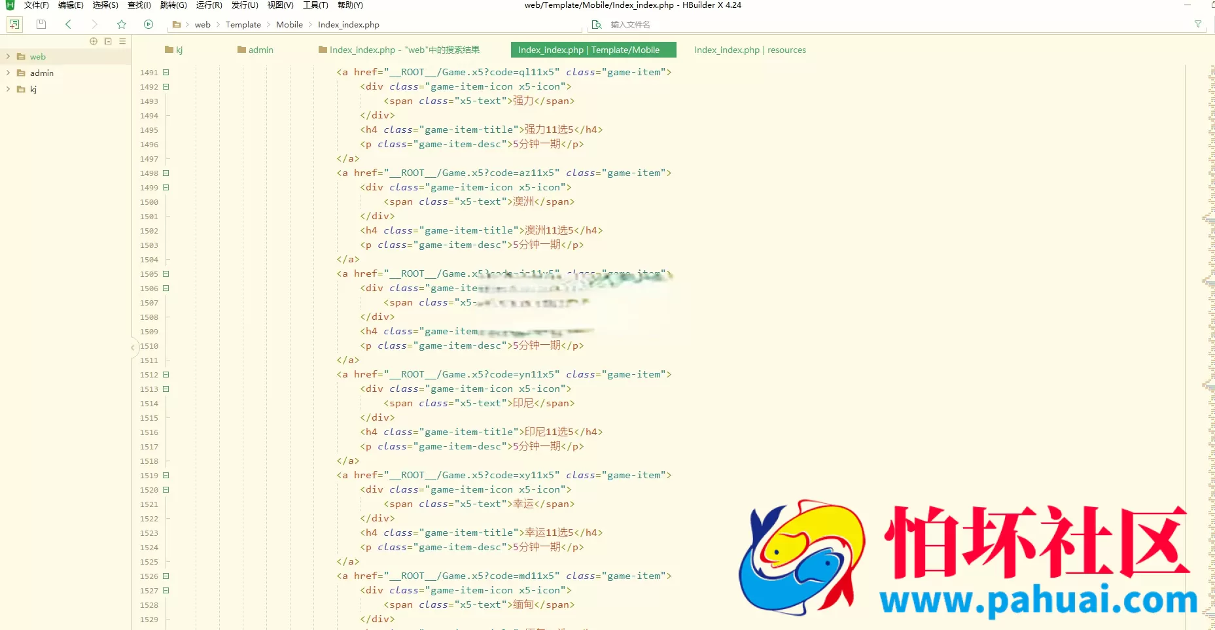Click the file search magnifier icon

pyautogui.click(x=597, y=25)
